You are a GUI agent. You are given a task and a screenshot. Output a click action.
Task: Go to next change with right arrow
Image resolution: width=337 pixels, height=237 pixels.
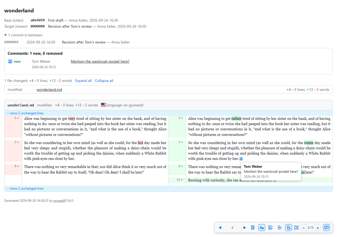(245, 228)
